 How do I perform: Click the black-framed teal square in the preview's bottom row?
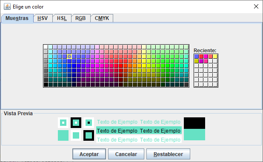pyautogui.click(x=89, y=135)
